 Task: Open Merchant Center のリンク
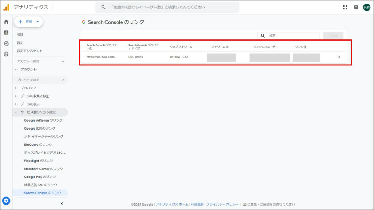(x=44, y=169)
